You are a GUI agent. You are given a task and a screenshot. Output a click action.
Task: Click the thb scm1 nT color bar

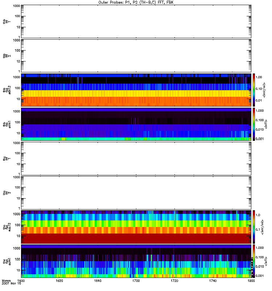(254, 124)
